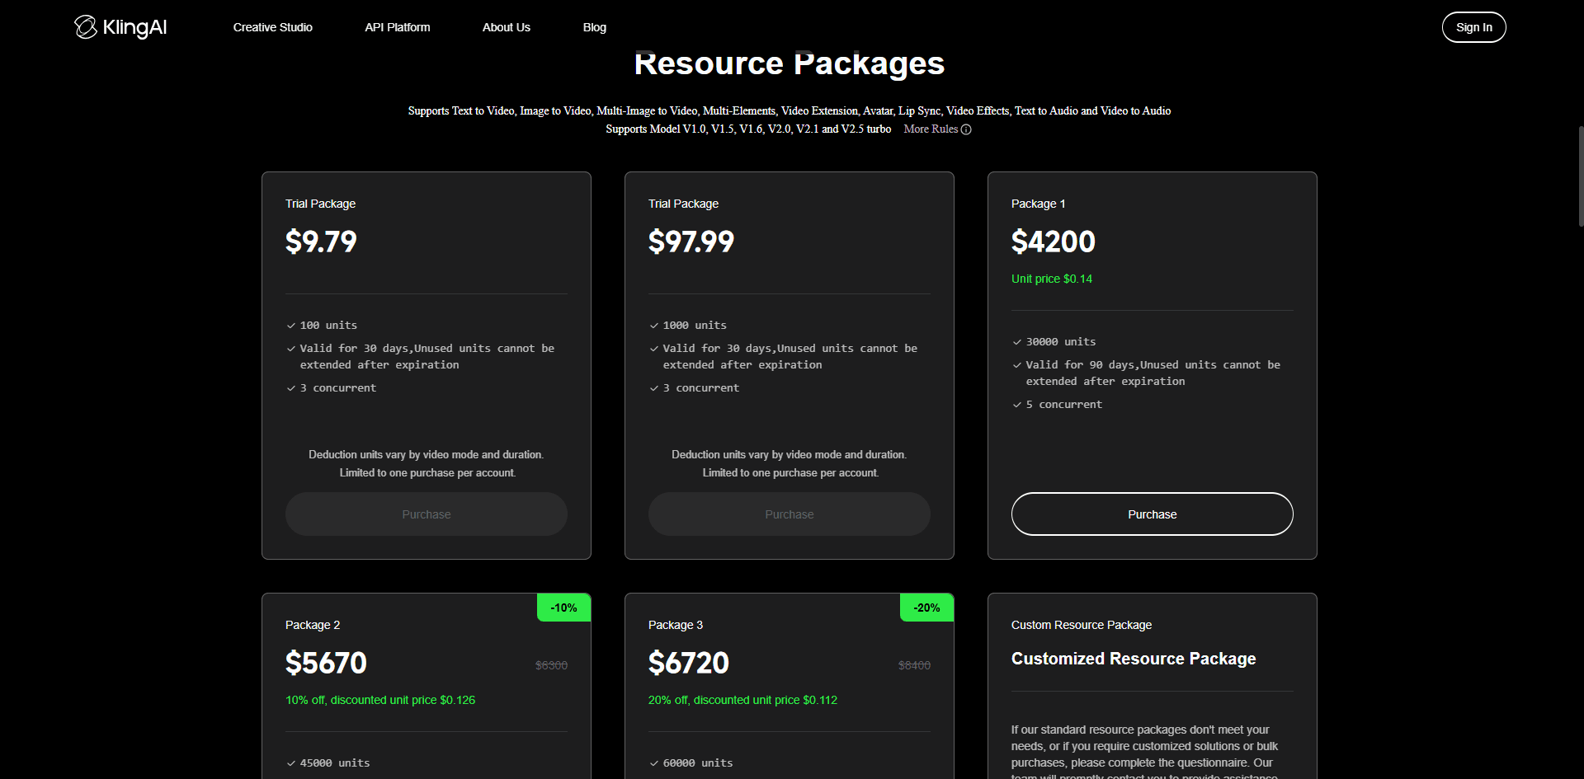Image resolution: width=1584 pixels, height=779 pixels.
Task: Click the KlingAI logo icon
Action: click(86, 27)
